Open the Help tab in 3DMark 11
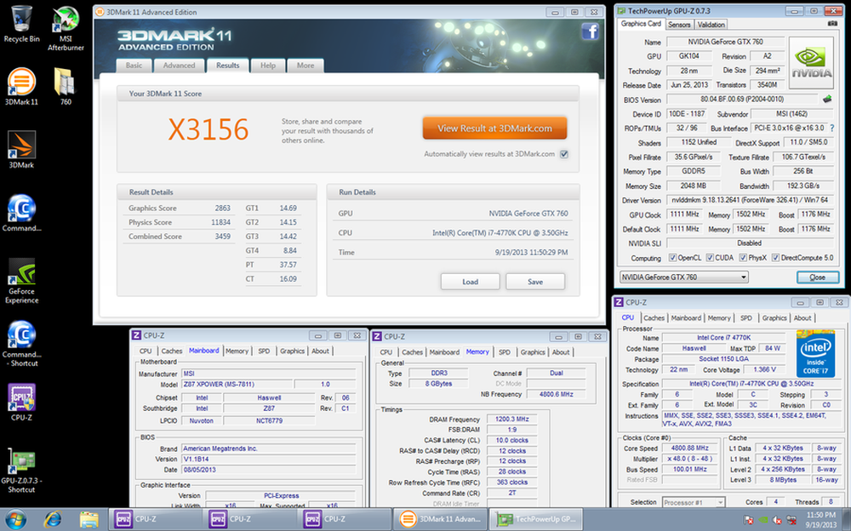 tap(268, 66)
